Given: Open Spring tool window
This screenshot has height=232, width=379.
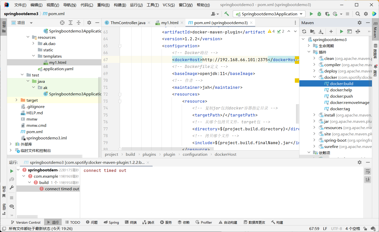Looking at the screenshot, I should (x=111, y=222).
